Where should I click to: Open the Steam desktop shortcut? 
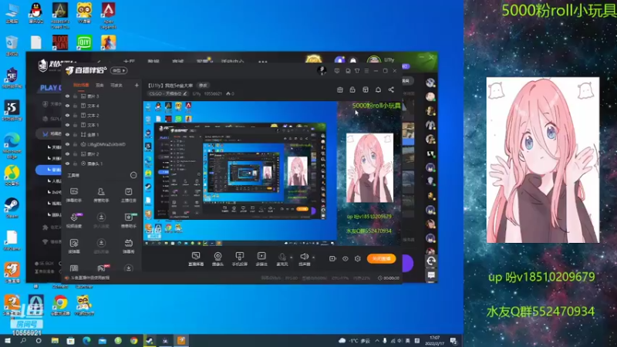click(x=12, y=208)
